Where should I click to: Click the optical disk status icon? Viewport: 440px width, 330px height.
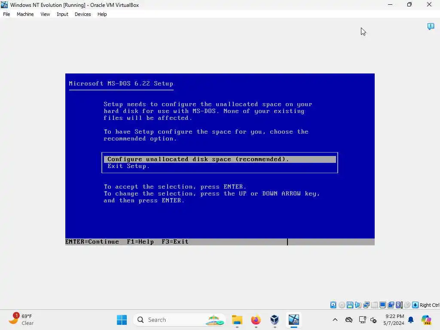(x=342, y=305)
